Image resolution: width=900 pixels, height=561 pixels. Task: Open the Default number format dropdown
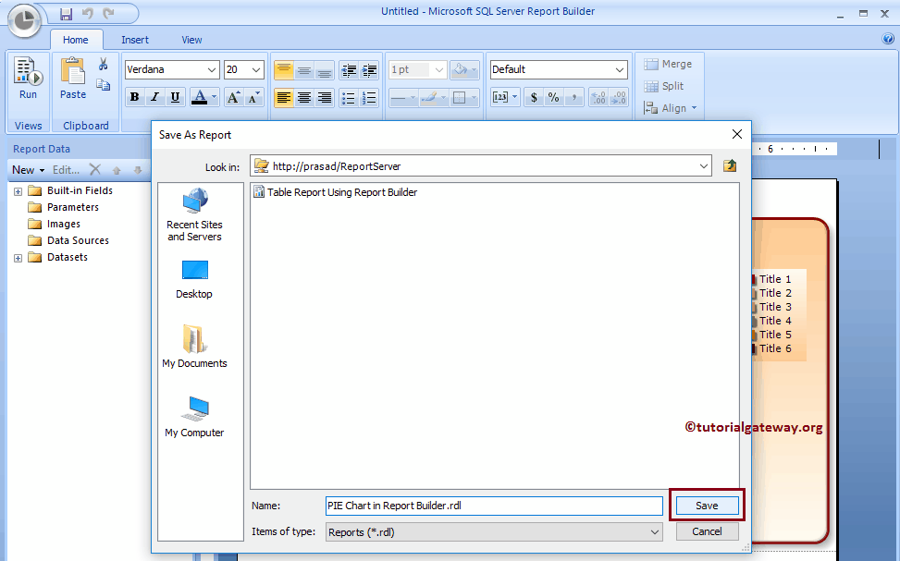click(620, 70)
